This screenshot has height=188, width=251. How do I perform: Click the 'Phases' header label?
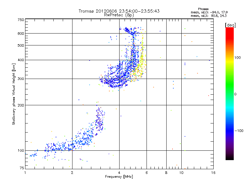coord(203,9)
